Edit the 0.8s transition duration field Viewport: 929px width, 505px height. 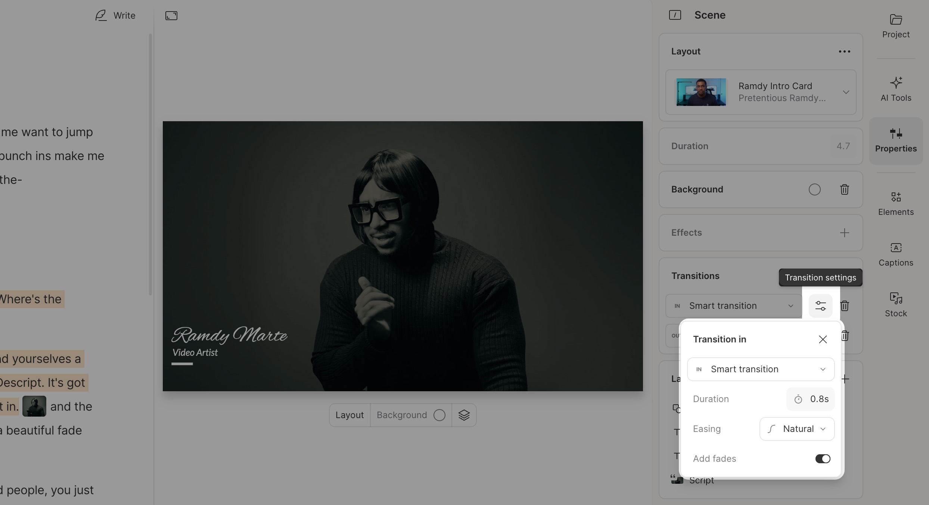tap(811, 399)
